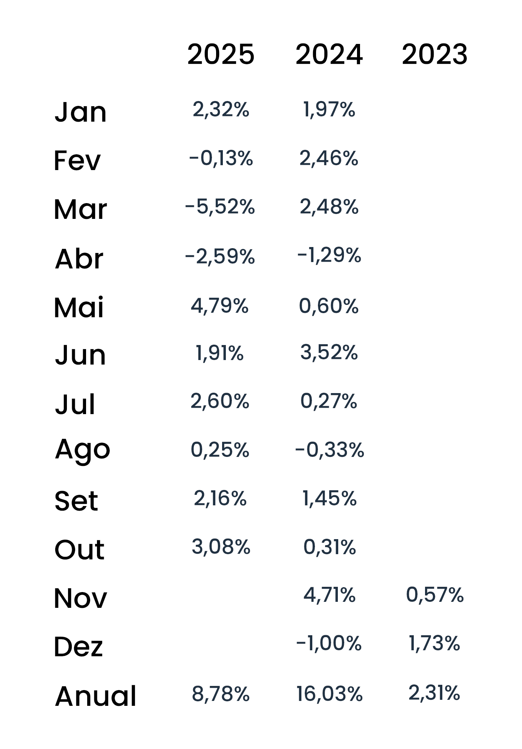Click the 4,79% value for May 2025
Image resolution: width=522 pixels, height=749 pixels.
219,306
